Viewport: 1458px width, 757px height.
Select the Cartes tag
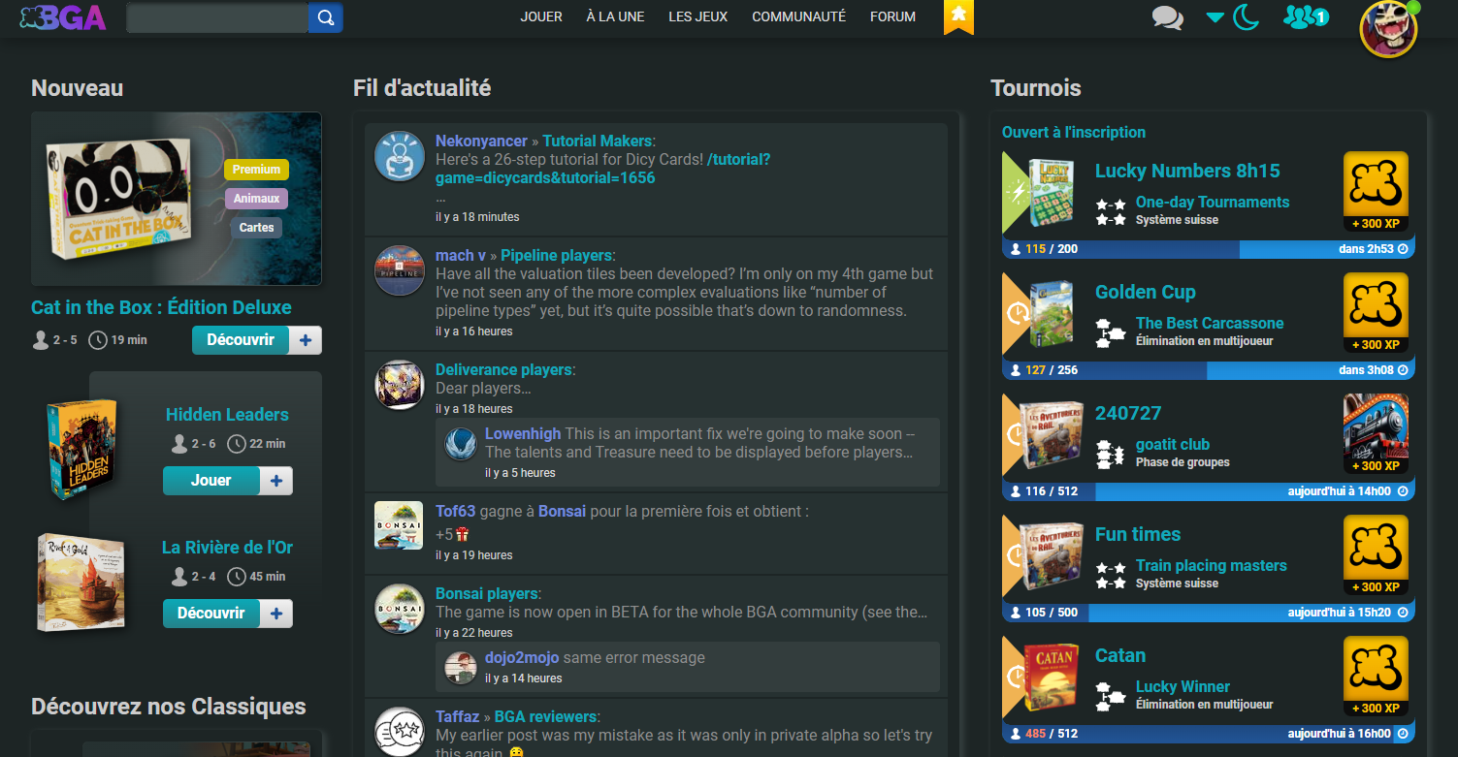[256, 228]
